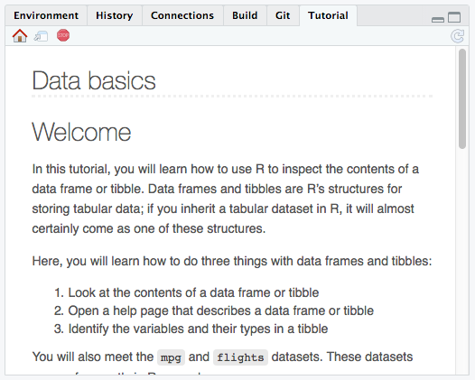Screen dimensions: 475x380
Task: Stop the running tutorial
Action: [x=63, y=35]
